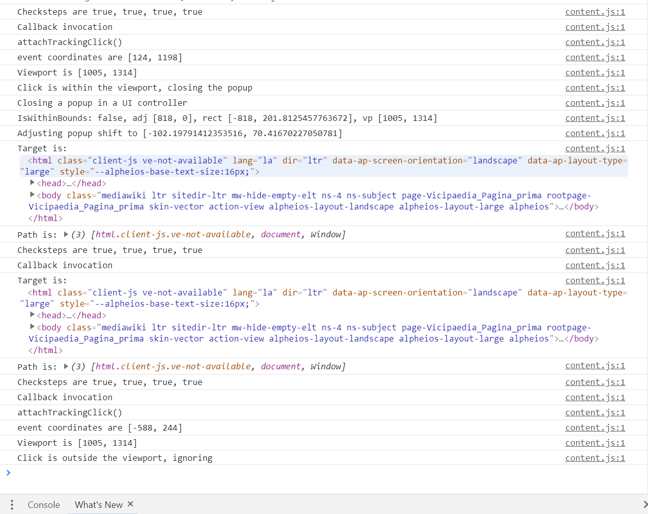Viewport: 648px width, 514px height.
Task: Click content.js:1 beside the 'Adjusting popup shift' log
Action: (x=595, y=133)
